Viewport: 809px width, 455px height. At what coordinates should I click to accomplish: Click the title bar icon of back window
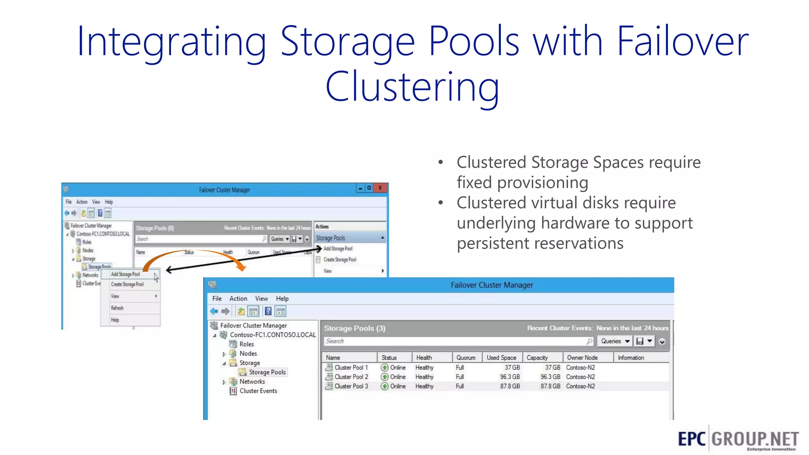coord(66,189)
